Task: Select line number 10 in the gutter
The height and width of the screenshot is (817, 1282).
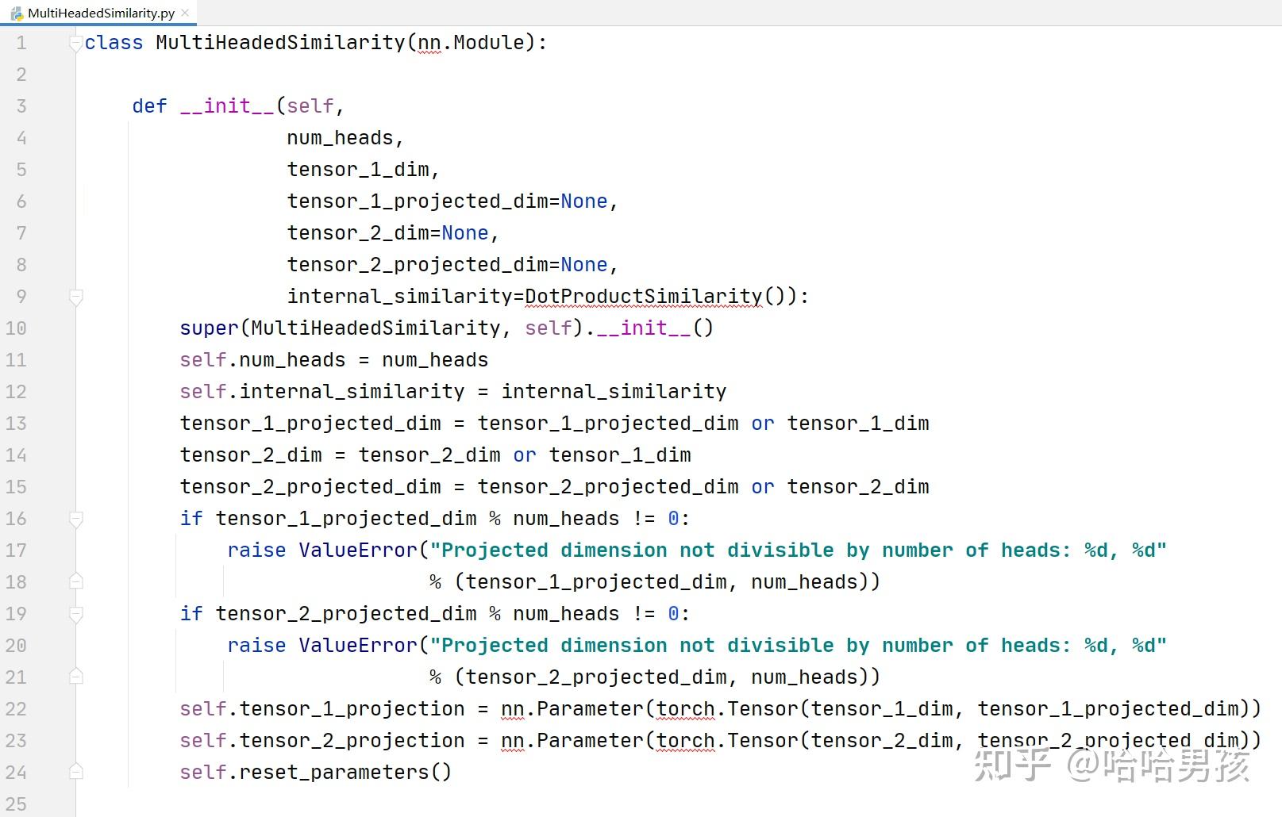Action: pyautogui.click(x=16, y=328)
